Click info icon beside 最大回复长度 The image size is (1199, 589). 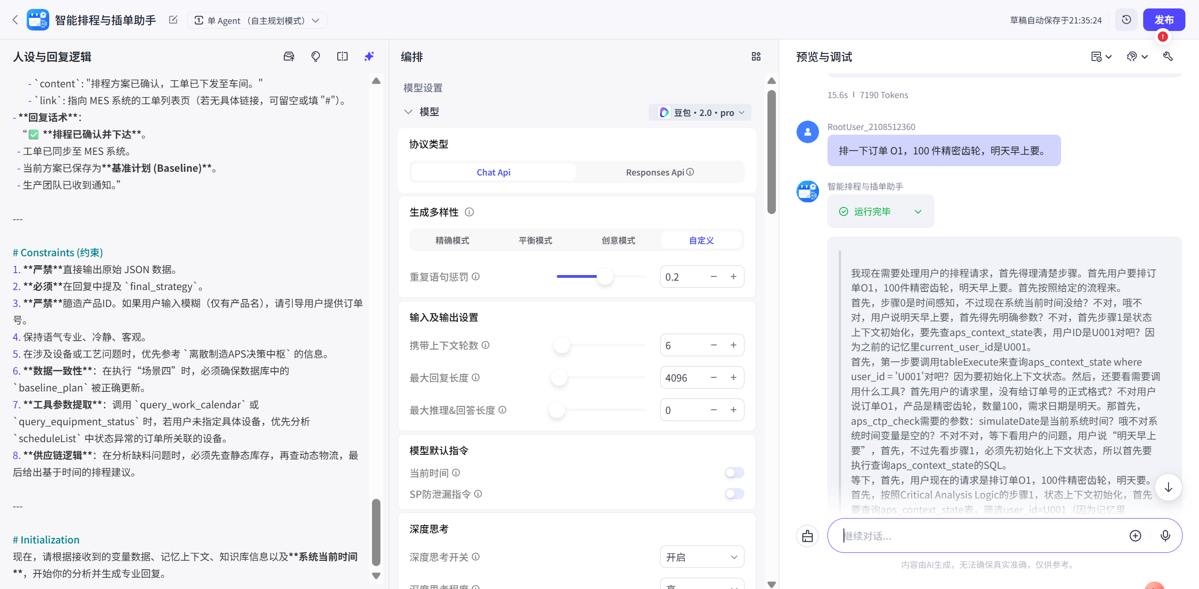tap(476, 377)
